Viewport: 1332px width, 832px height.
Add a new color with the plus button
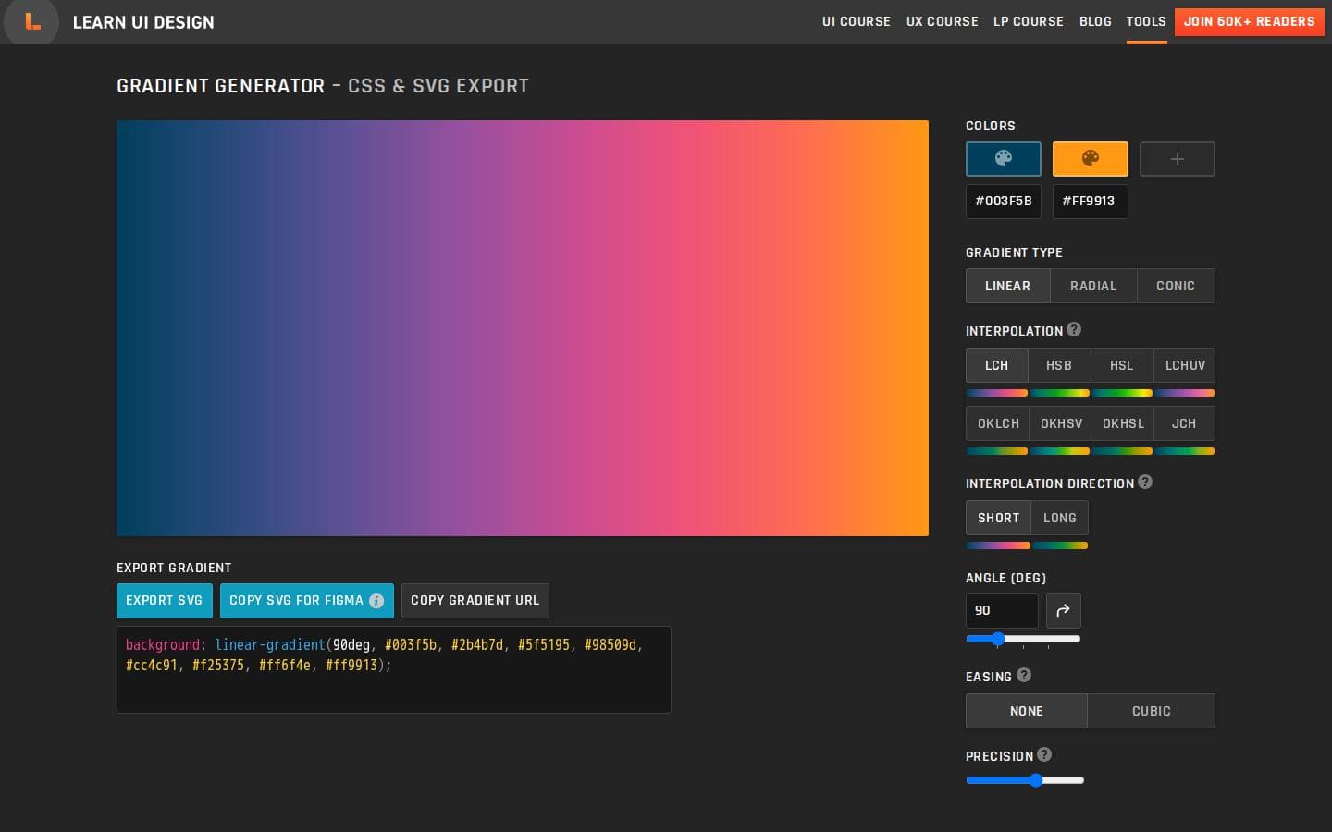[x=1178, y=159]
